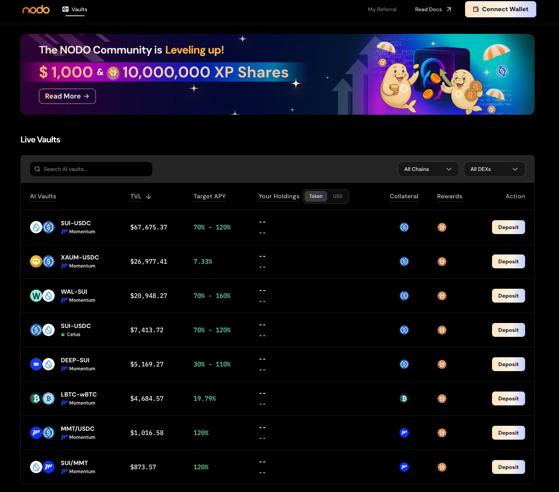Click rewards icon in XAUM-USDC row
The height and width of the screenshot is (492, 559).
click(x=442, y=261)
